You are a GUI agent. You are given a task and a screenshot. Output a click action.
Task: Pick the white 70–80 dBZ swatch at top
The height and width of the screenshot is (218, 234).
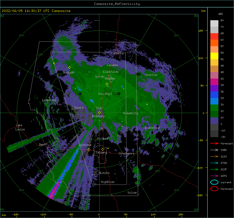coord(214,24)
